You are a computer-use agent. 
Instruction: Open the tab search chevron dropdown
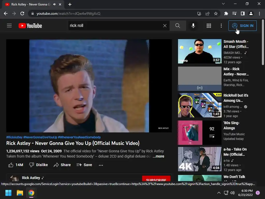(x=223, y=4)
